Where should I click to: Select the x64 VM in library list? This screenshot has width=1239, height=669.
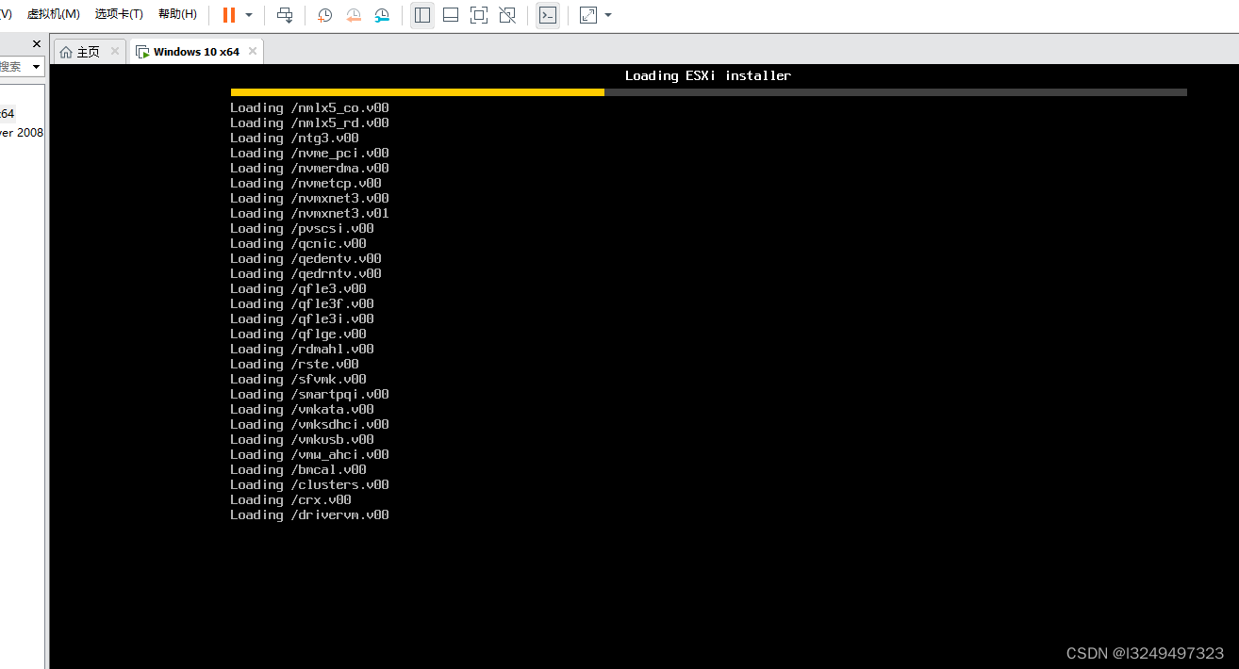(8, 113)
